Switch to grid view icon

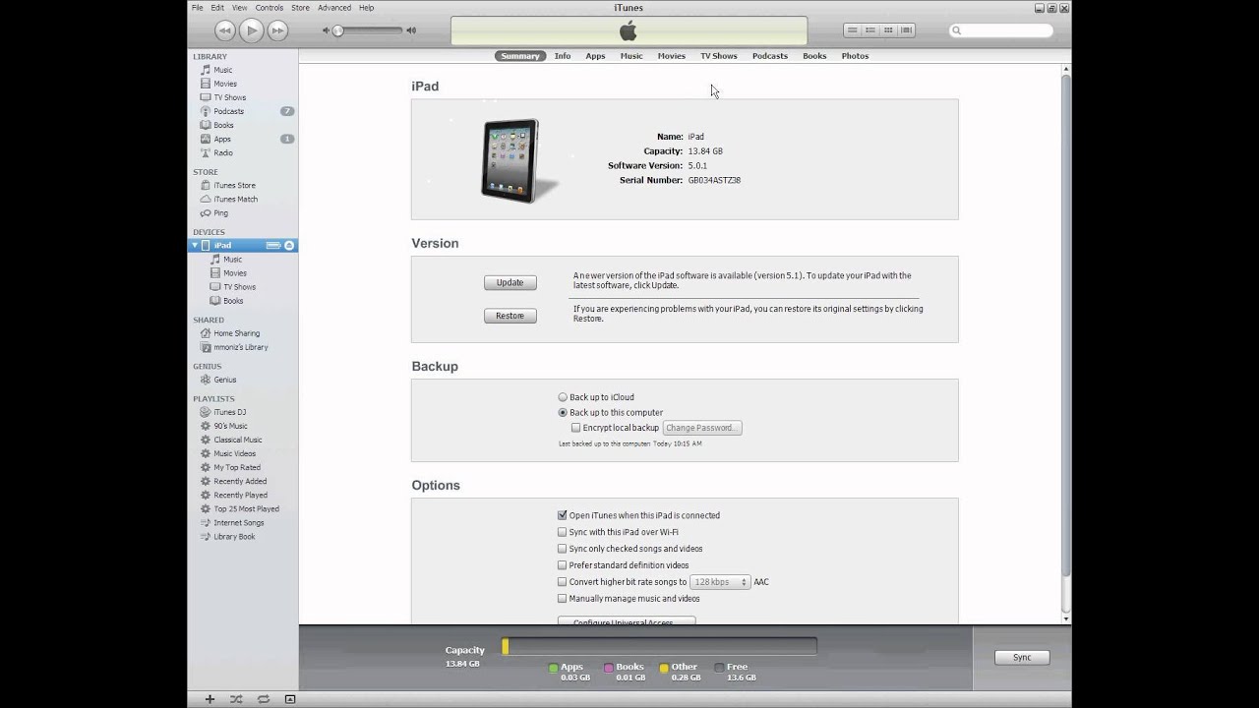click(x=888, y=30)
